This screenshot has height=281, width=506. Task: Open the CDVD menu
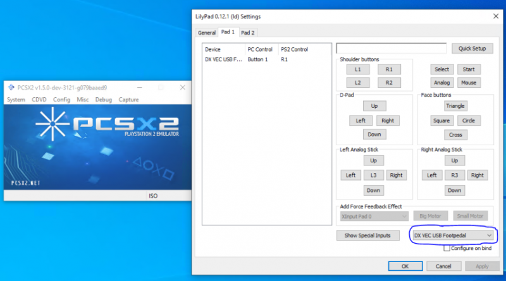pos(39,100)
